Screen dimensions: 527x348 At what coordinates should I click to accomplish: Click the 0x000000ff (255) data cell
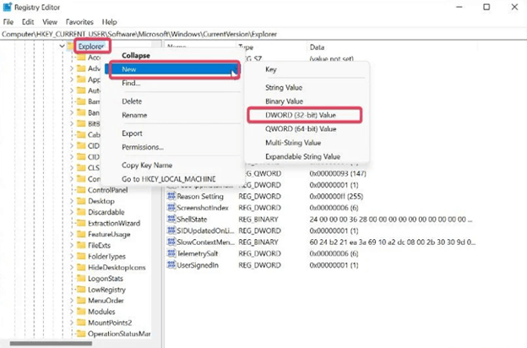[x=336, y=196]
